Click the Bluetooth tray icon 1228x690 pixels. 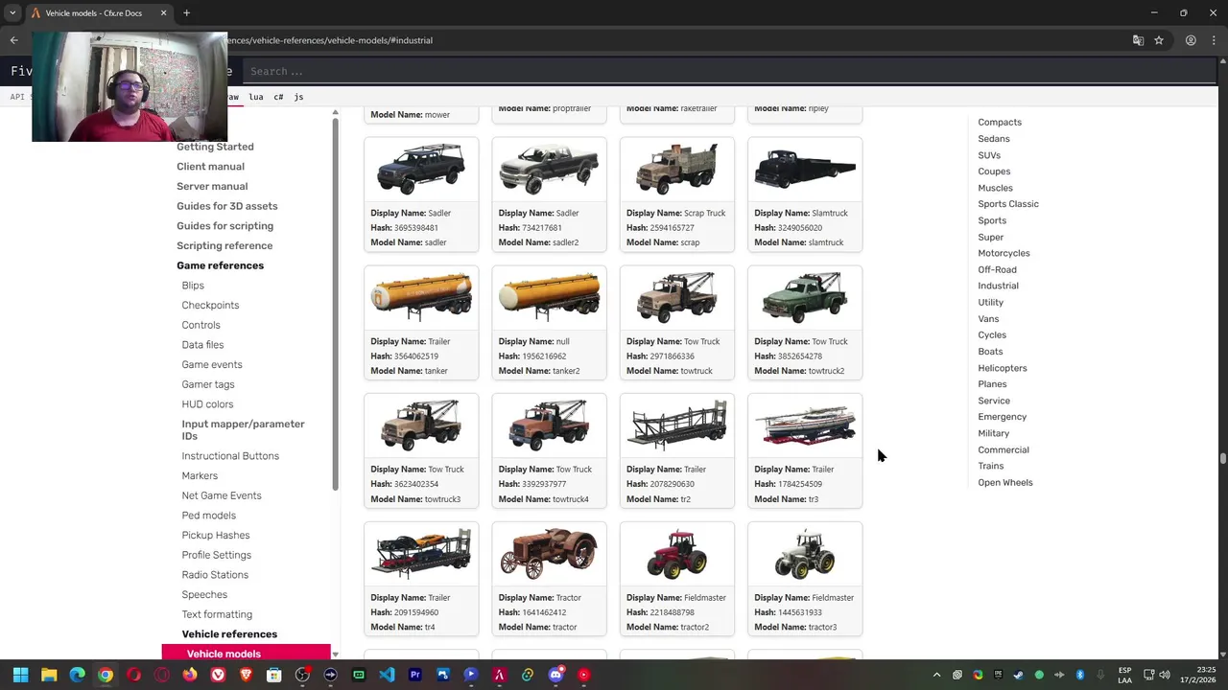[x=1079, y=675]
